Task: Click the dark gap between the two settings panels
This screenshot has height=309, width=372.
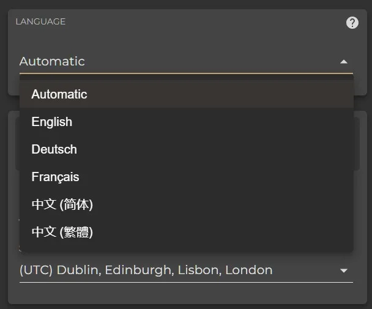Action: (360, 103)
